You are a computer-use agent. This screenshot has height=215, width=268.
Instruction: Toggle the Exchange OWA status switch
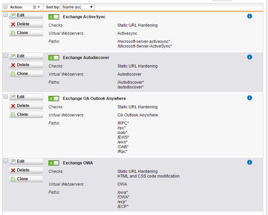point(54,163)
